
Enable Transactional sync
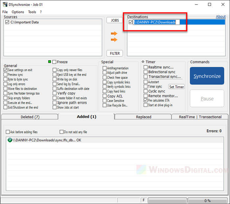(x=146, y=77)
